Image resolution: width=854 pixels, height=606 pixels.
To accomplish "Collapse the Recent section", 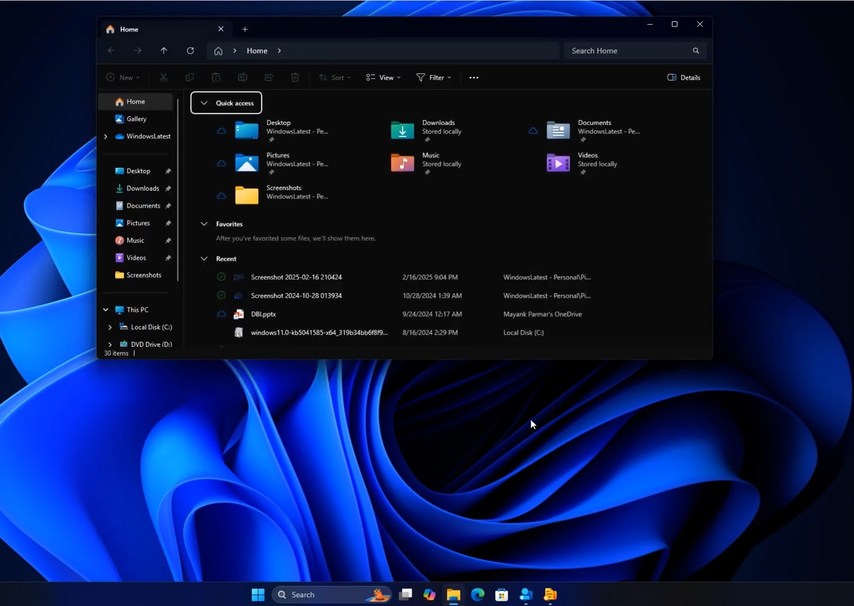I will tap(204, 259).
